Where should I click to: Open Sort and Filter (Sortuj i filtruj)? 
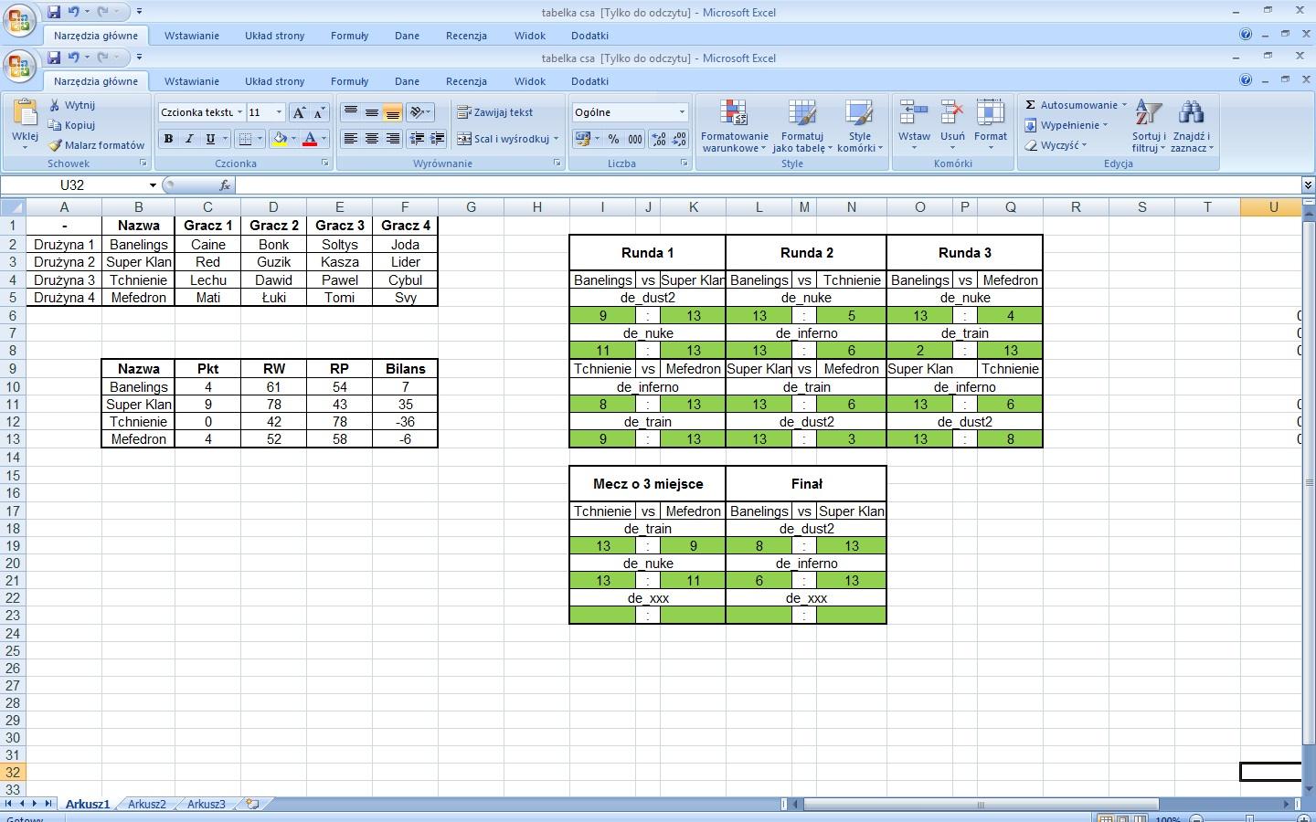(1148, 114)
